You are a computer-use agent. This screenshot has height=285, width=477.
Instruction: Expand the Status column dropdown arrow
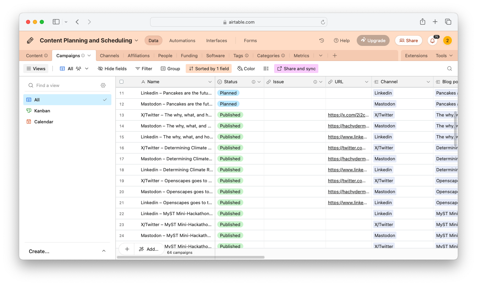[259, 82]
